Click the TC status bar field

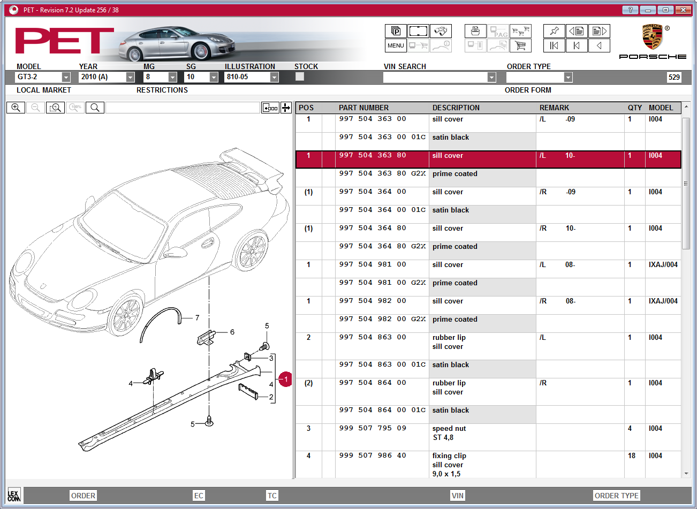(272, 496)
